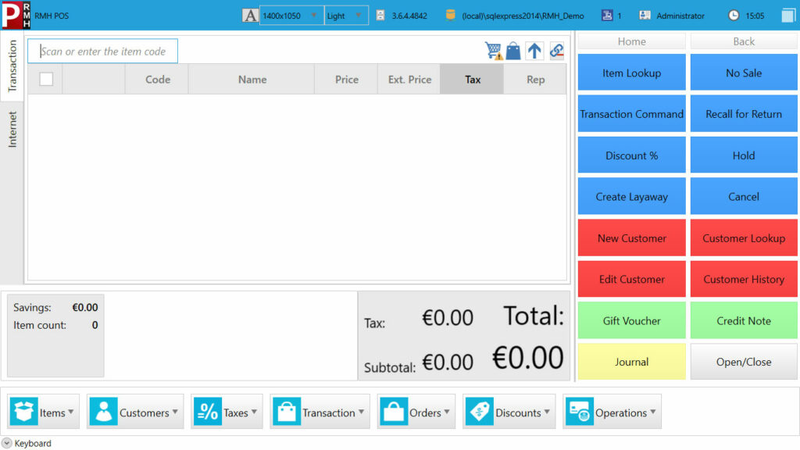Click the Customers person icon
The width and height of the screenshot is (800, 450).
click(104, 411)
